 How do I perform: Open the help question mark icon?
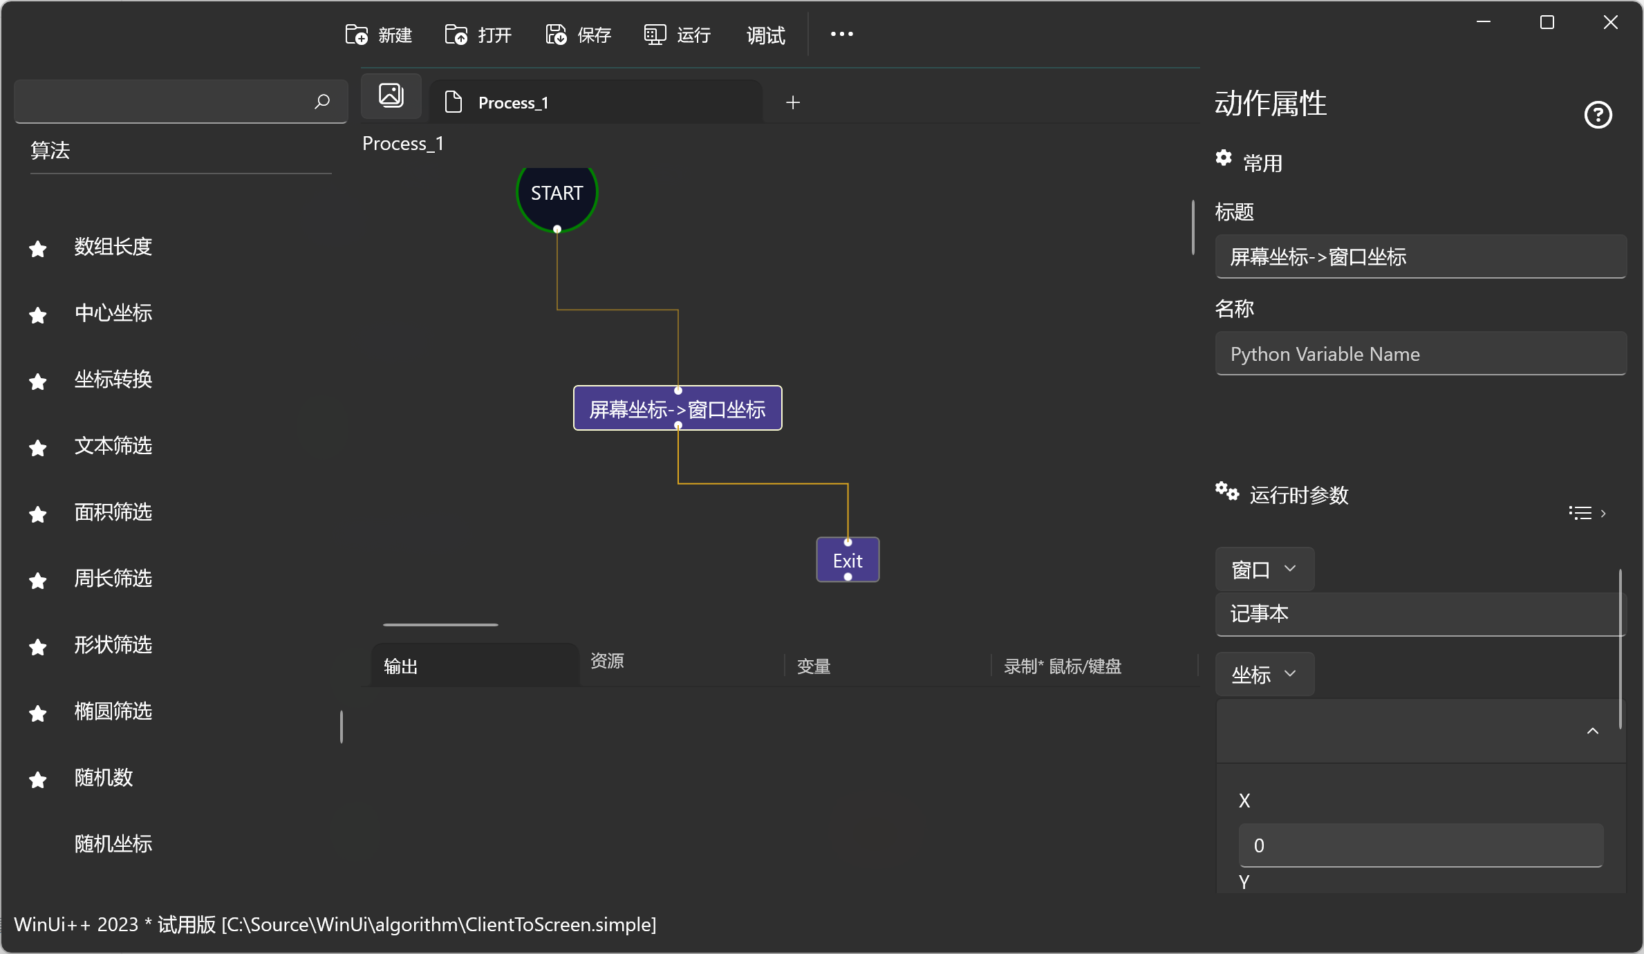[x=1598, y=115]
